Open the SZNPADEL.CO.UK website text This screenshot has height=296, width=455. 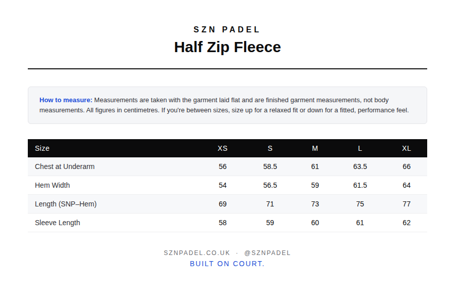click(197, 253)
